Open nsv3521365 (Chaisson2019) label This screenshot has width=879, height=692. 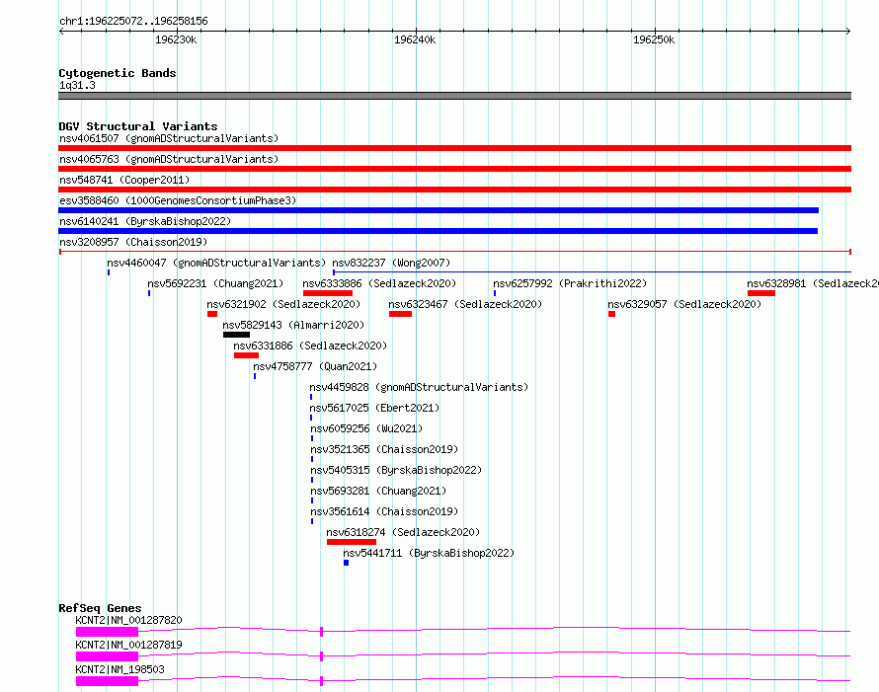(x=384, y=449)
